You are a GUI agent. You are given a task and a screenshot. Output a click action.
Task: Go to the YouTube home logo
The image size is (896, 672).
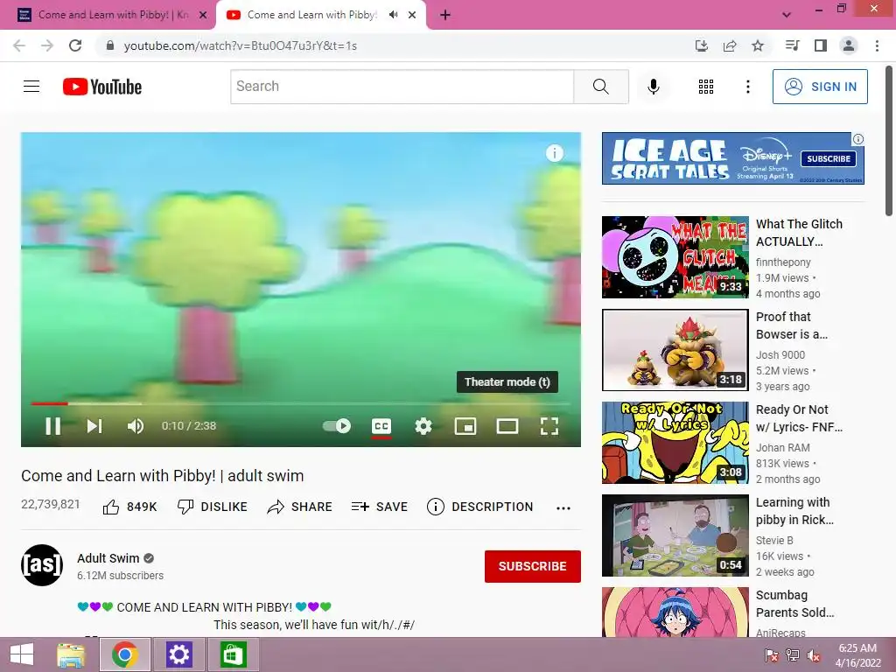coord(102,87)
